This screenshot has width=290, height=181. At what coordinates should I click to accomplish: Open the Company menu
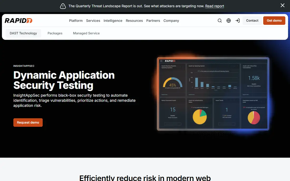pos(171,21)
